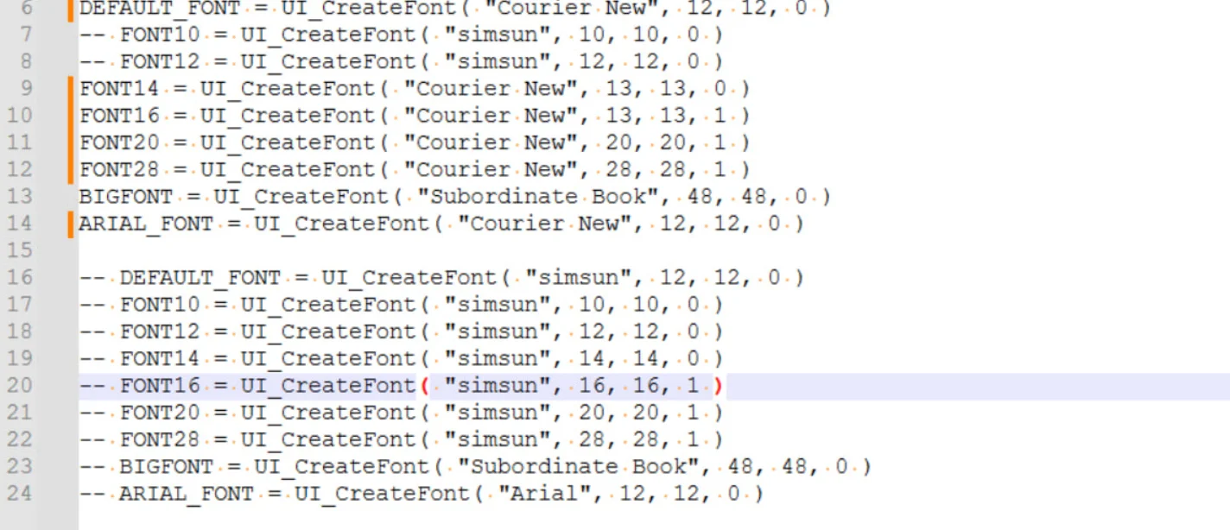The height and width of the screenshot is (530, 1230).
Task: Click the red opening parenthesis on line 20
Action: pos(425,386)
